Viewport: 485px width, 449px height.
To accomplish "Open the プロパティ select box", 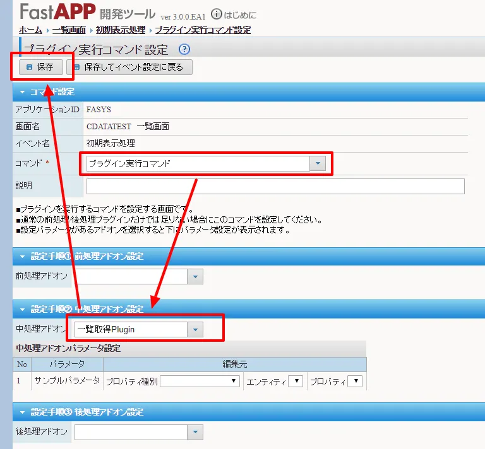I will coord(355,381).
